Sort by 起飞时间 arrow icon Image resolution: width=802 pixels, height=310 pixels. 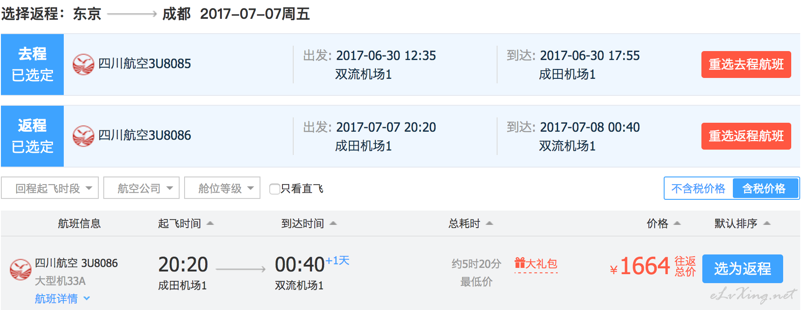pos(210,223)
